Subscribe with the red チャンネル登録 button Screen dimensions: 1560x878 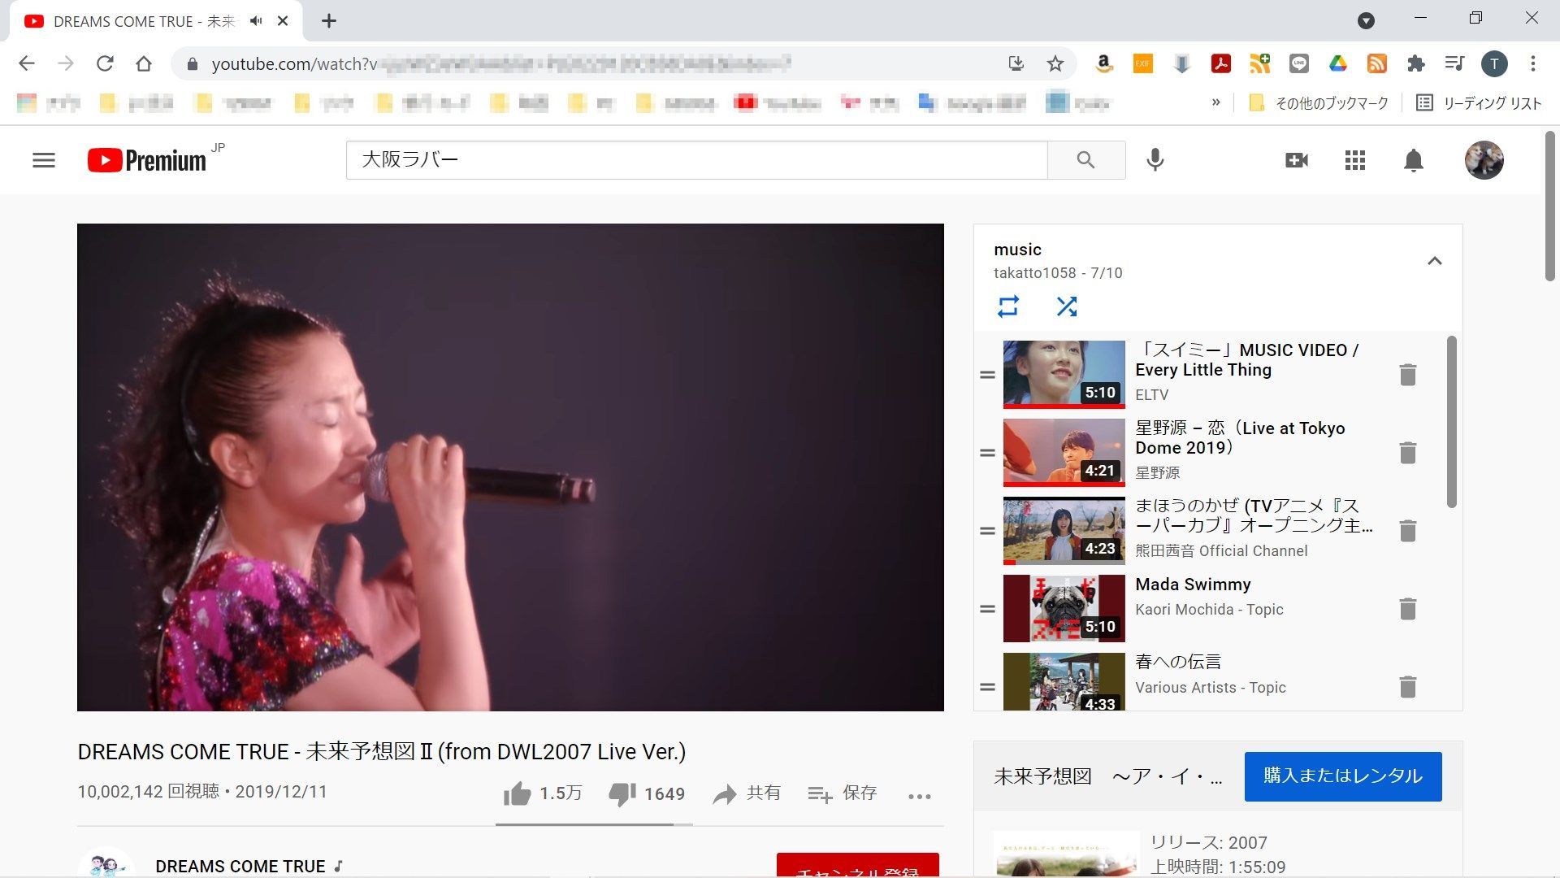(858, 865)
